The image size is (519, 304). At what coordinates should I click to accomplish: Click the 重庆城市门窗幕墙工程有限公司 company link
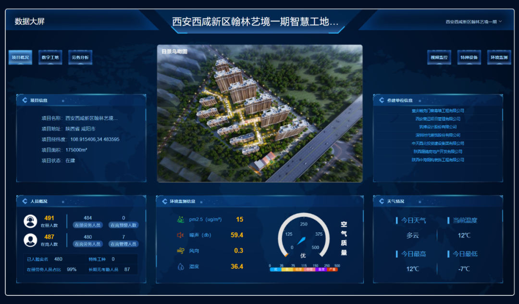pyautogui.click(x=437, y=110)
